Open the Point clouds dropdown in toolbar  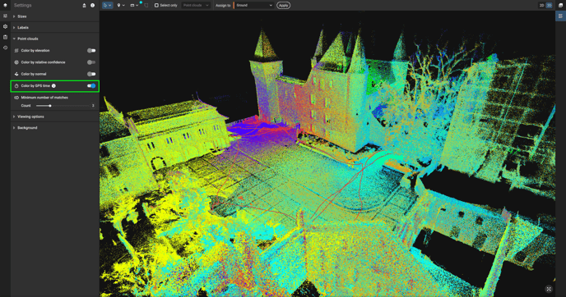tap(196, 6)
